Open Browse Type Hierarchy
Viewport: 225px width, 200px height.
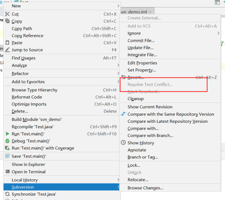61,90
